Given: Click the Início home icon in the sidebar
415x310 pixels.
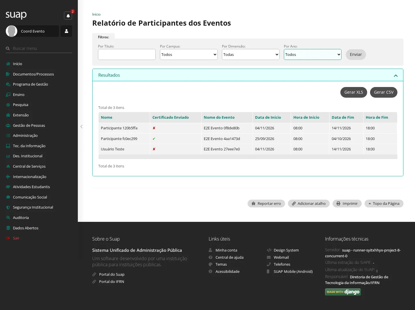Looking at the screenshot, I should pos(8,64).
